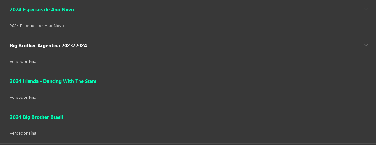Open Vencedor Final under Dancing With The Stars
Screen dimensions: 376x145
pyautogui.click(x=24, y=98)
